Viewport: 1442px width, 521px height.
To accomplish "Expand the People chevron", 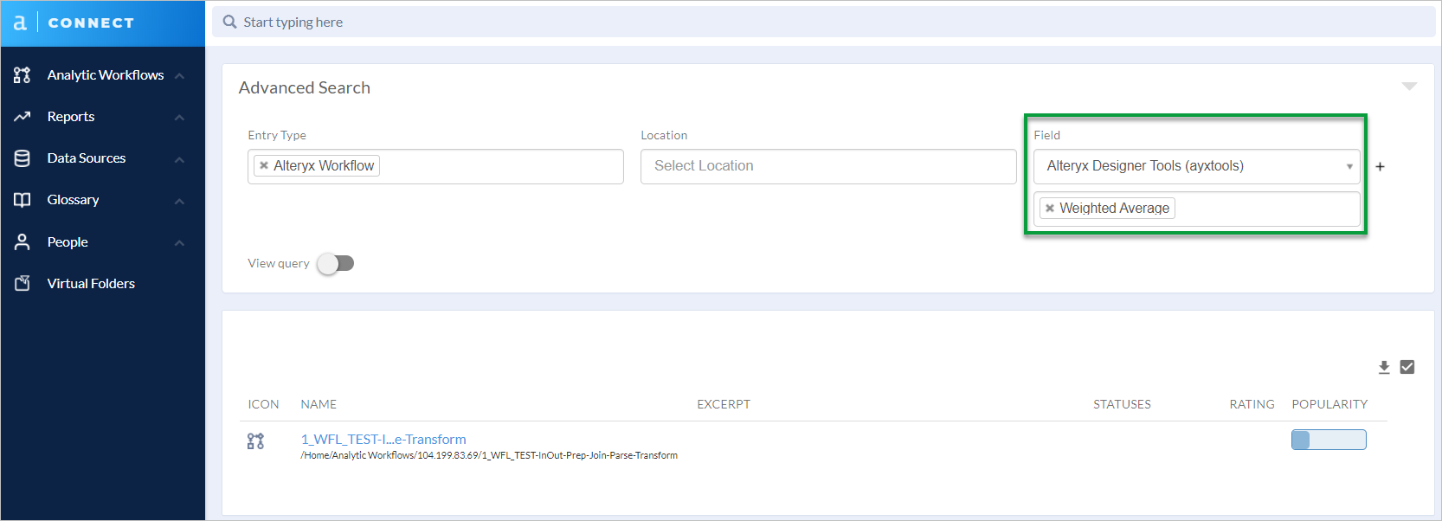I will click(179, 243).
